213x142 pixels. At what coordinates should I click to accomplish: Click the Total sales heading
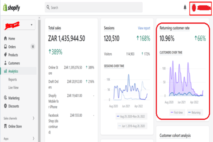tap(55, 28)
